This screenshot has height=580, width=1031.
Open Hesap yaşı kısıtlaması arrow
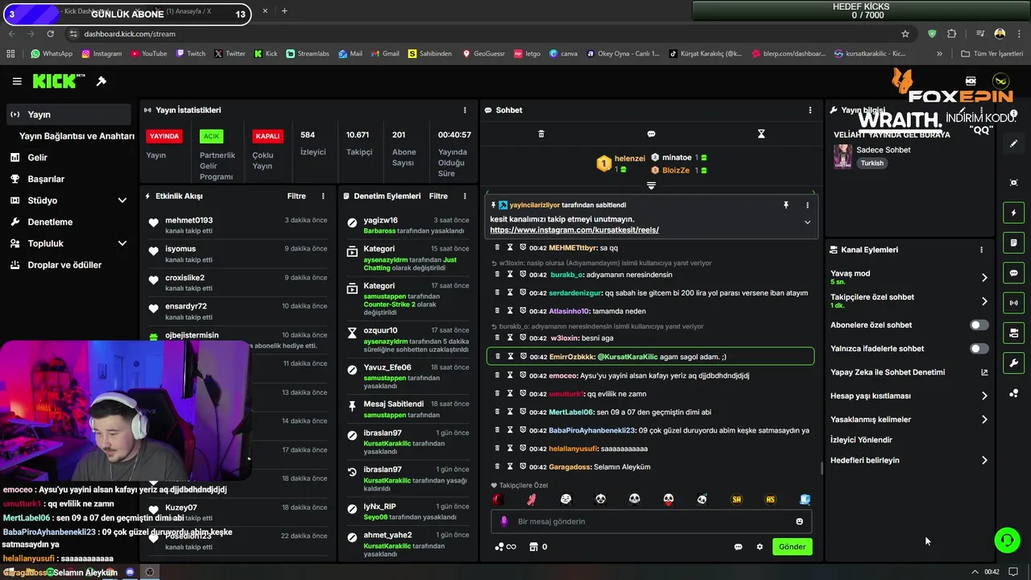[984, 396]
